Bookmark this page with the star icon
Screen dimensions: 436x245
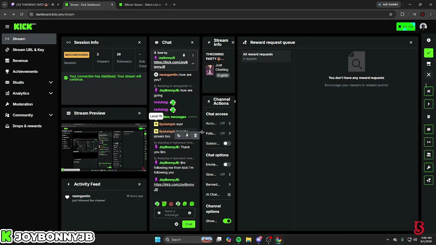pyautogui.click(x=391, y=14)
